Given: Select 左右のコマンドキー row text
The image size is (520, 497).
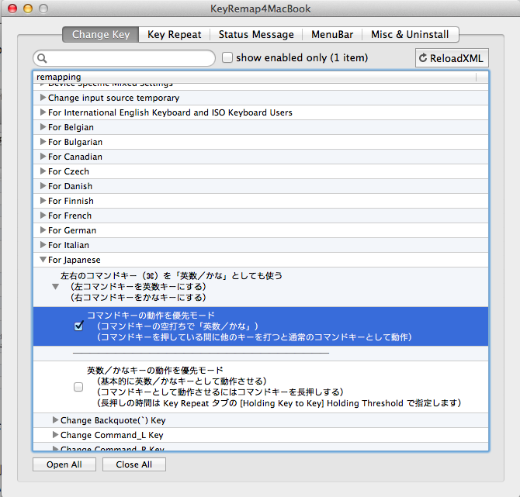Looking at the screenshot, I should (171, 287).
